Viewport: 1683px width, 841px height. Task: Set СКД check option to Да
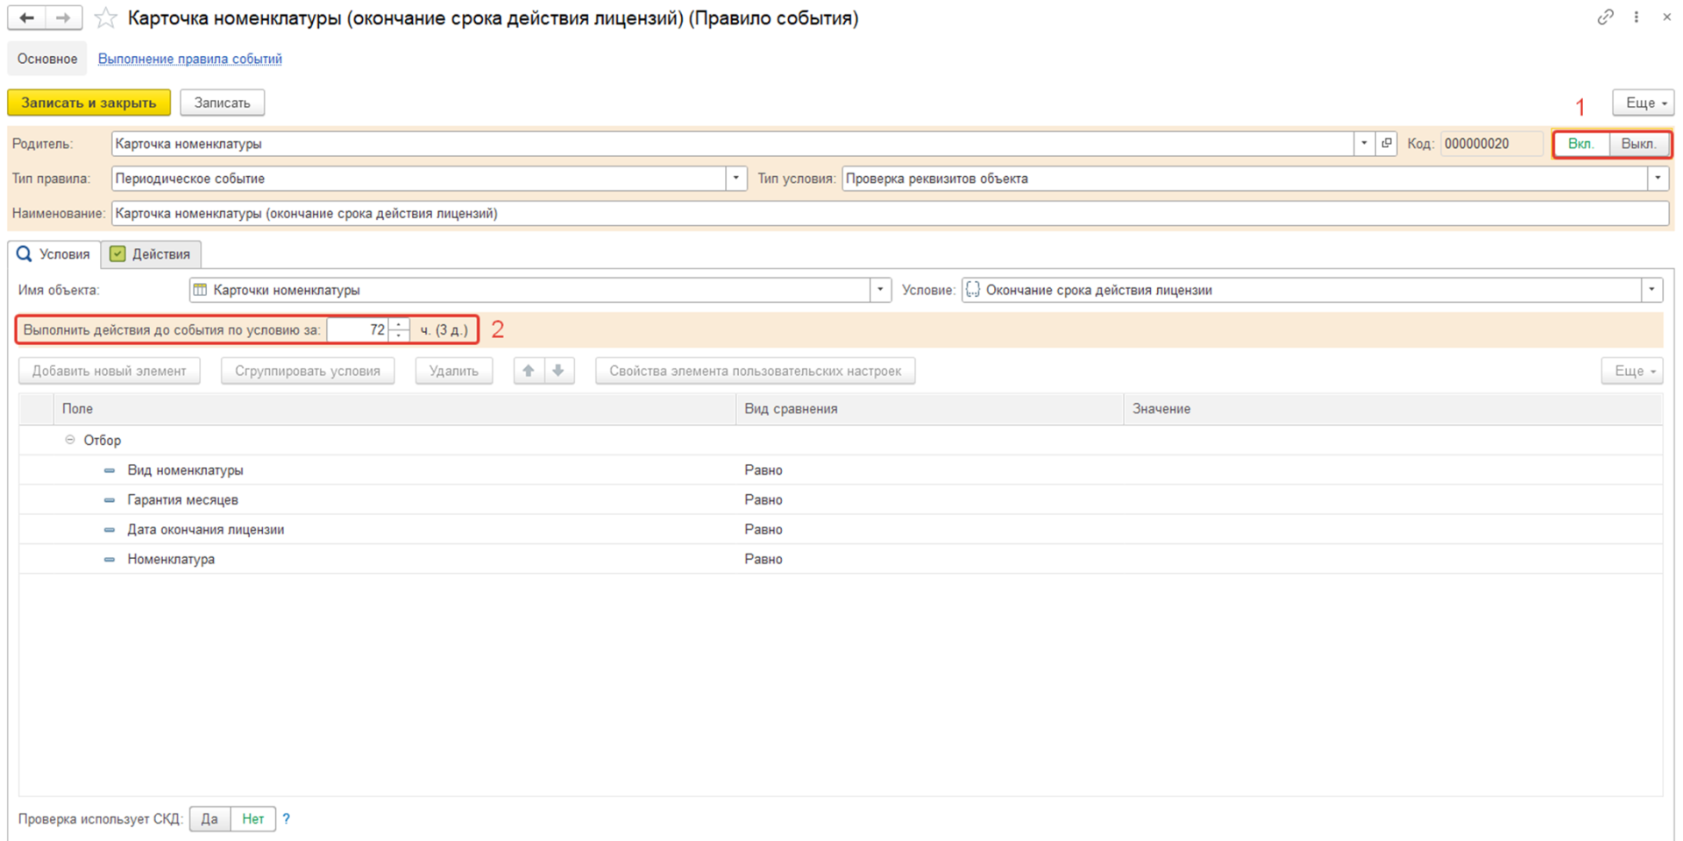(209, 819)
